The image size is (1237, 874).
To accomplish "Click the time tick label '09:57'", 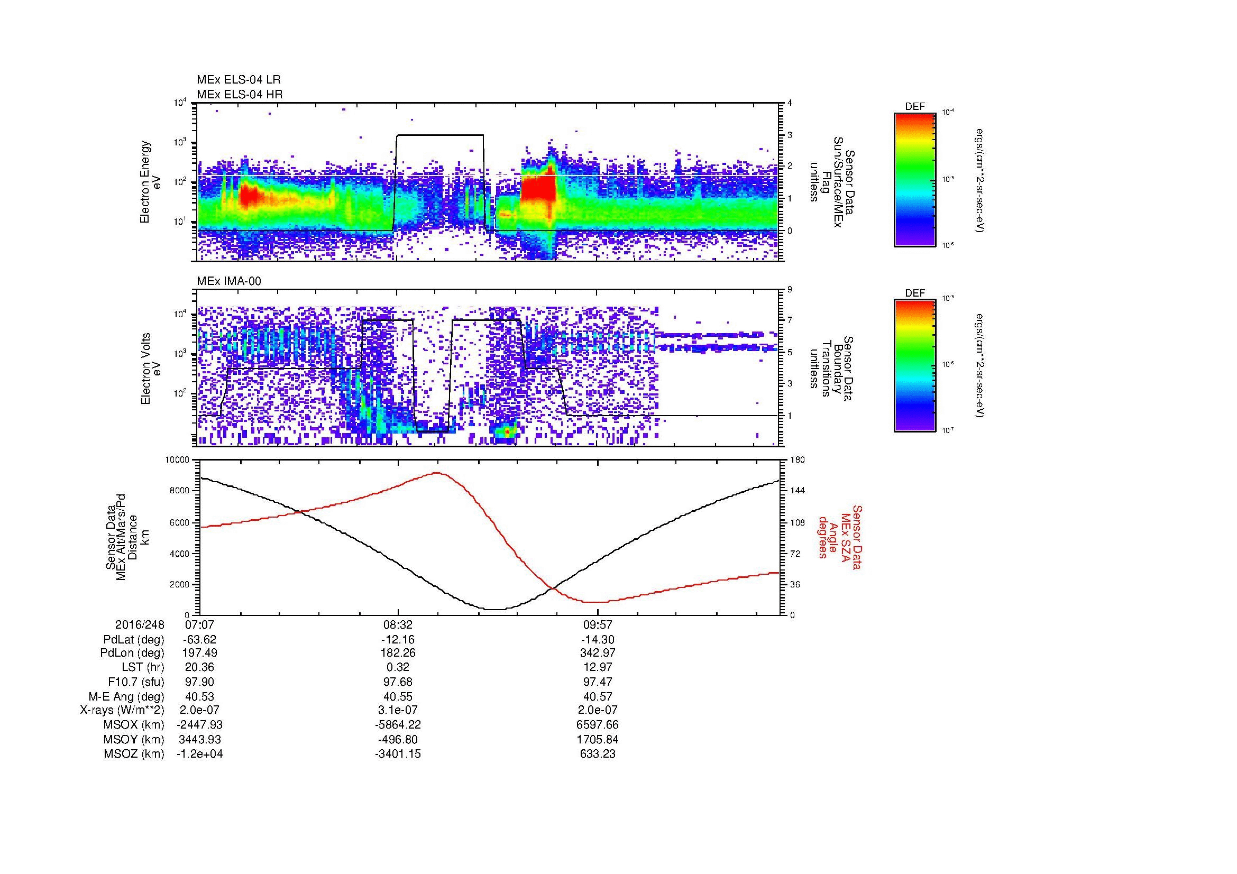I will pyautogui.click(x=598, y=625).
